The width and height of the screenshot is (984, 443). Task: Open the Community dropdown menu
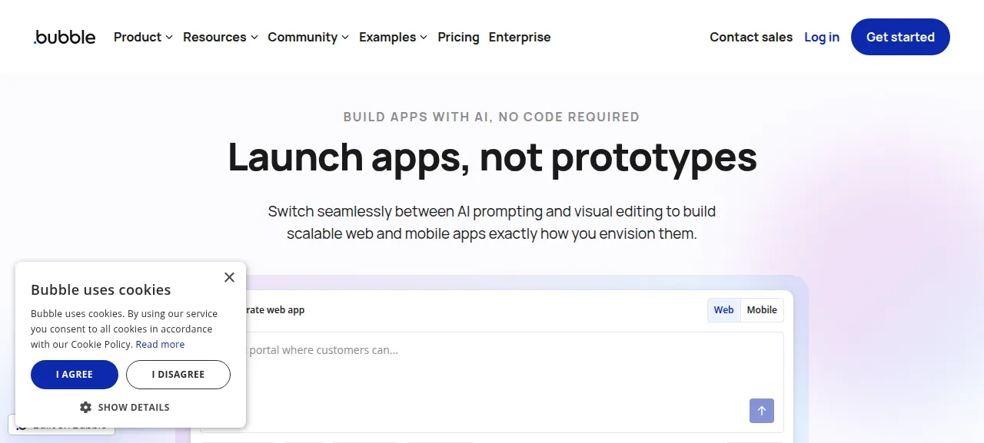click(x=308, y=37)
